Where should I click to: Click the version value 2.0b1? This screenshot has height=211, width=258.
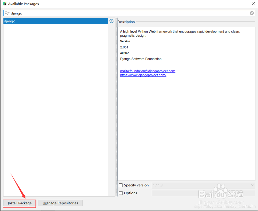point(124,47)
